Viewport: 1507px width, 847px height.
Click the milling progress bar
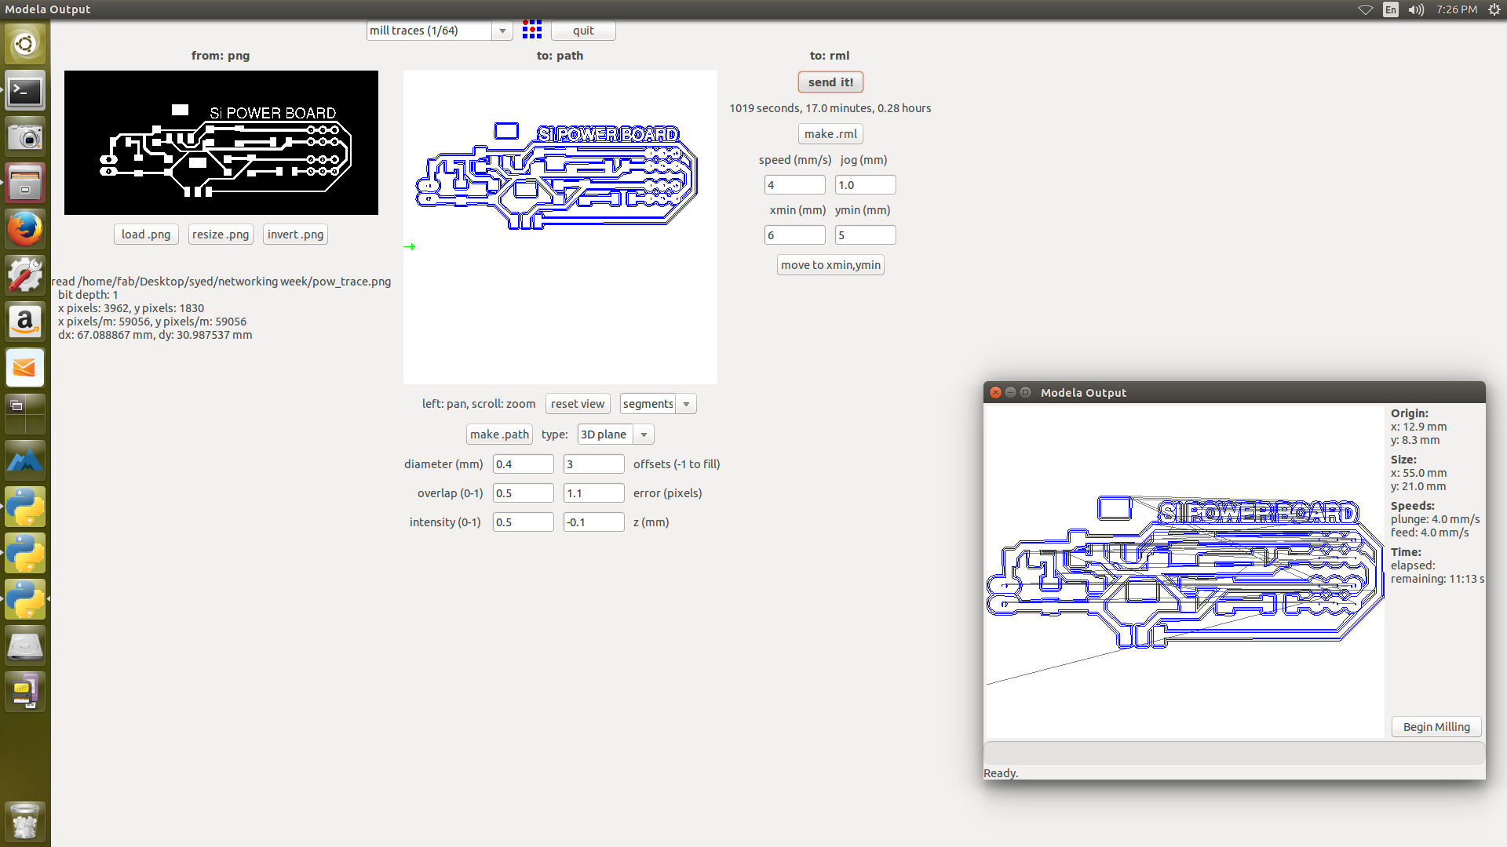click(1234, 753)
